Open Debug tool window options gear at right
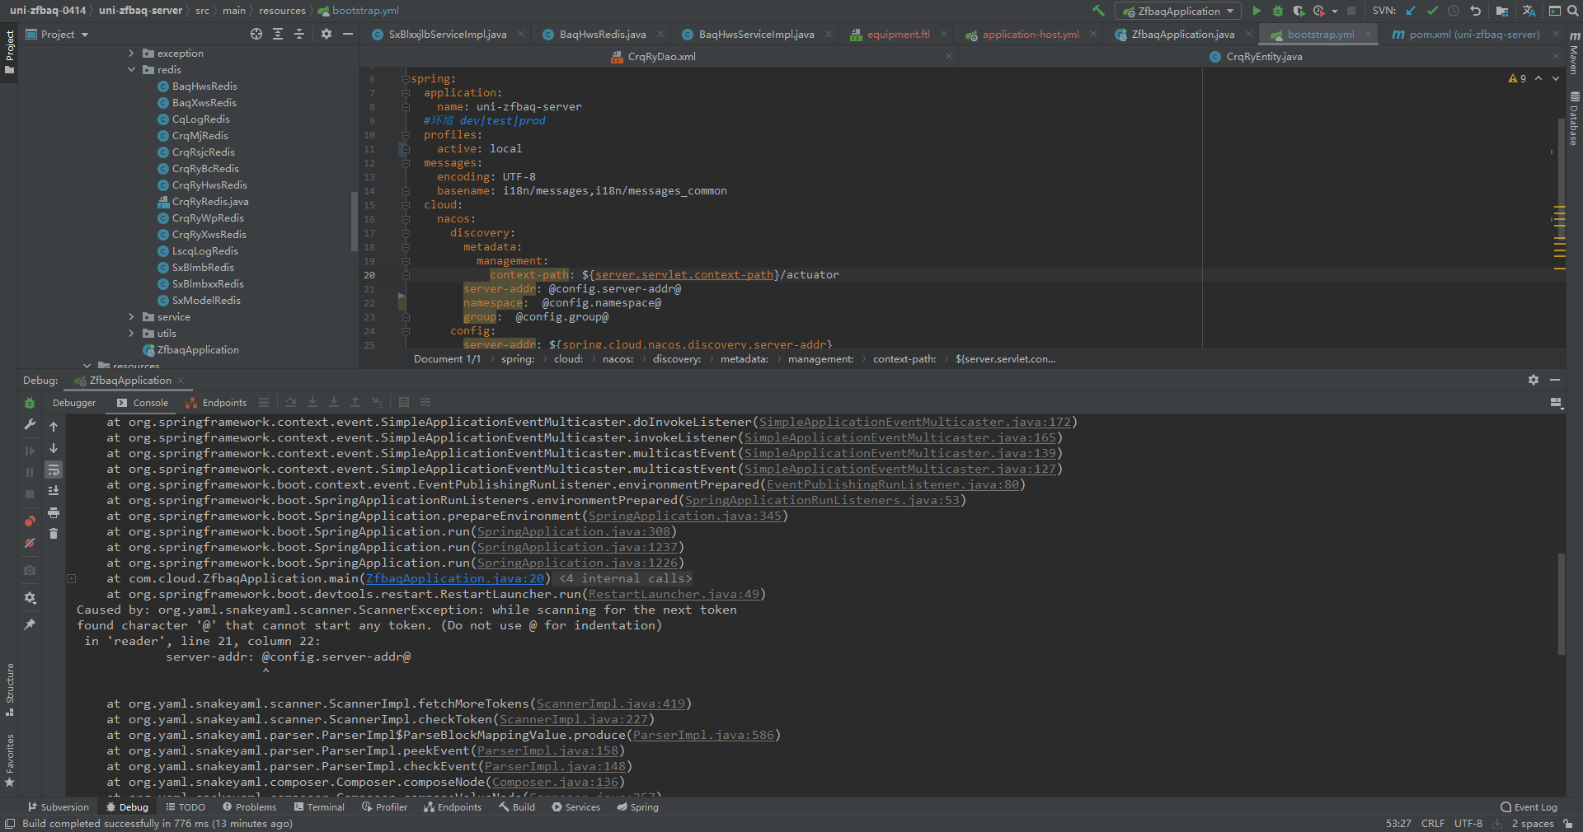This screenshot has height=832, width=1583. (1534, 380)
